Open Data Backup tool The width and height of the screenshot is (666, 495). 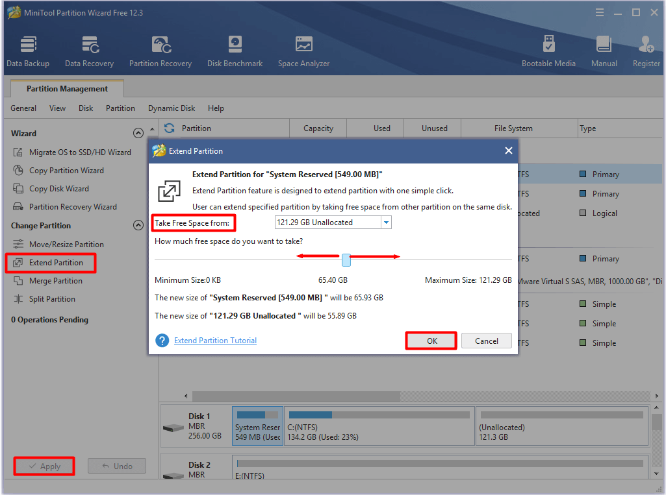pyautogui.click(x=28, y=51)
